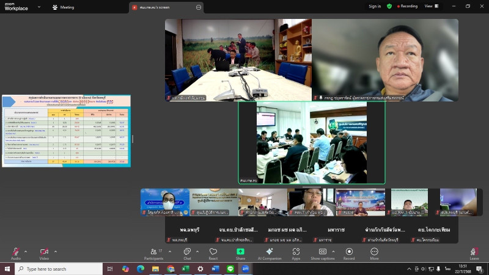Expand the Video options arrow

pos(56,251)
